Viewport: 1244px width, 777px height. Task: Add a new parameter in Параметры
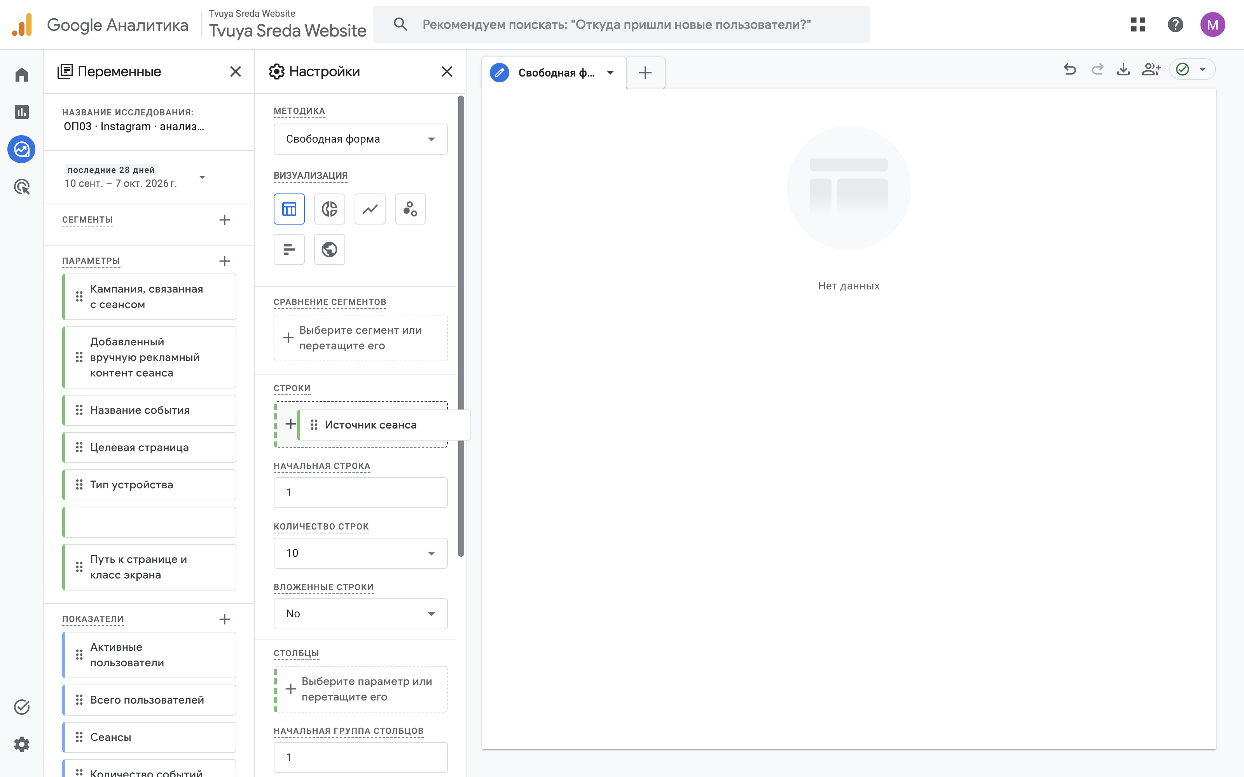[x=225, y=261]
